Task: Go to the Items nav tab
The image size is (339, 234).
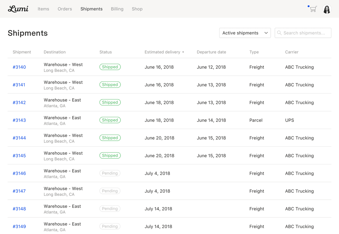Action: click(43, 9)
